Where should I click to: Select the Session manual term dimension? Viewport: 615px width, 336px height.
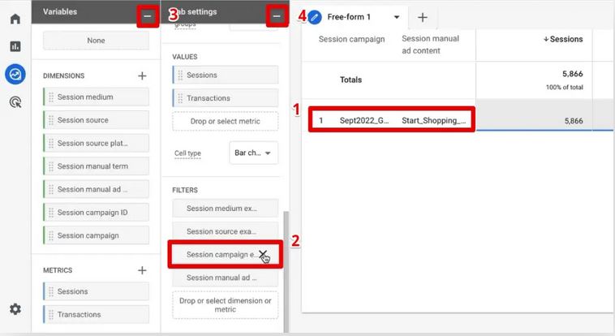[96, 166]
